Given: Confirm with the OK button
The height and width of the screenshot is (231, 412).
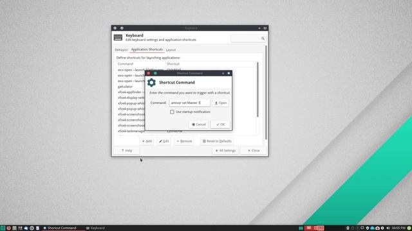Looking at the screenshot, I should pyautogui.click(x=220, y=124).
